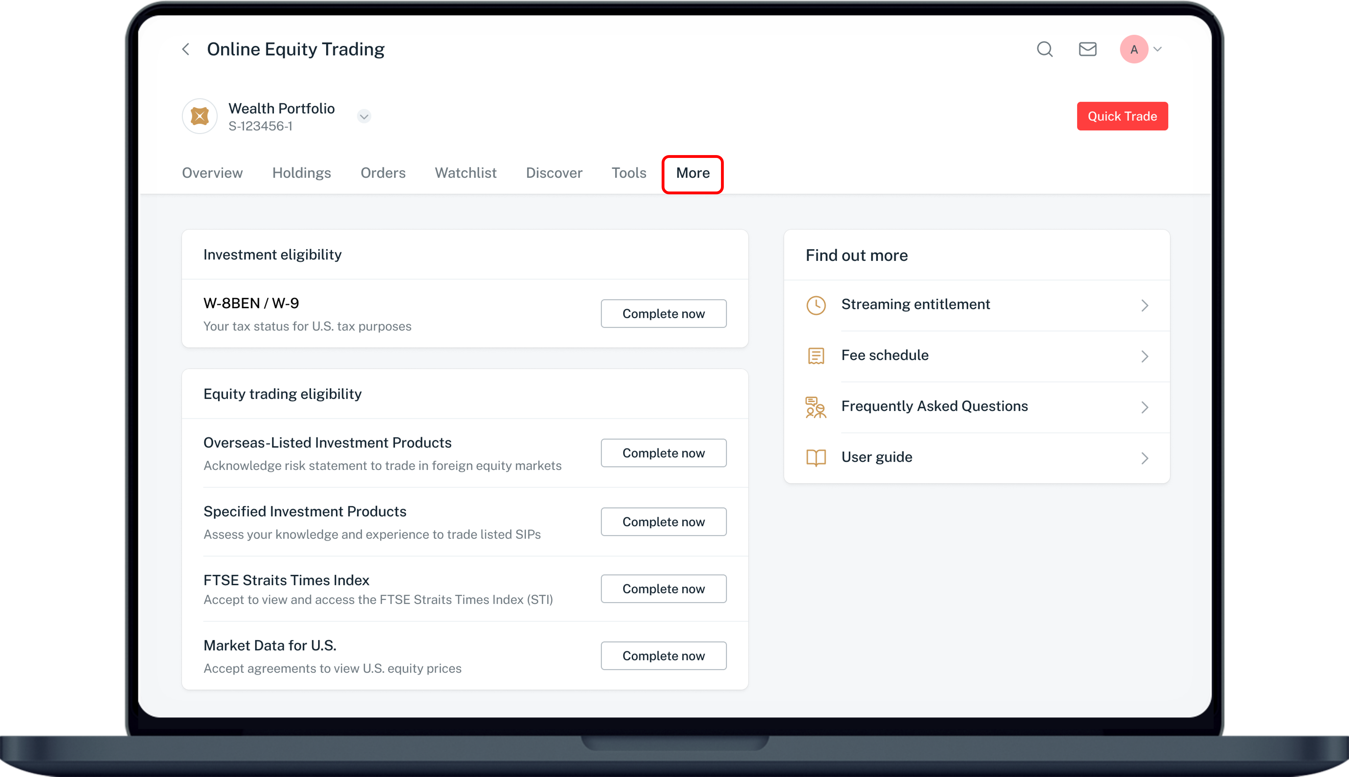1349x777 pixels.
Task: Open the search magnifier icon
Action: (x=1044, y=50)
